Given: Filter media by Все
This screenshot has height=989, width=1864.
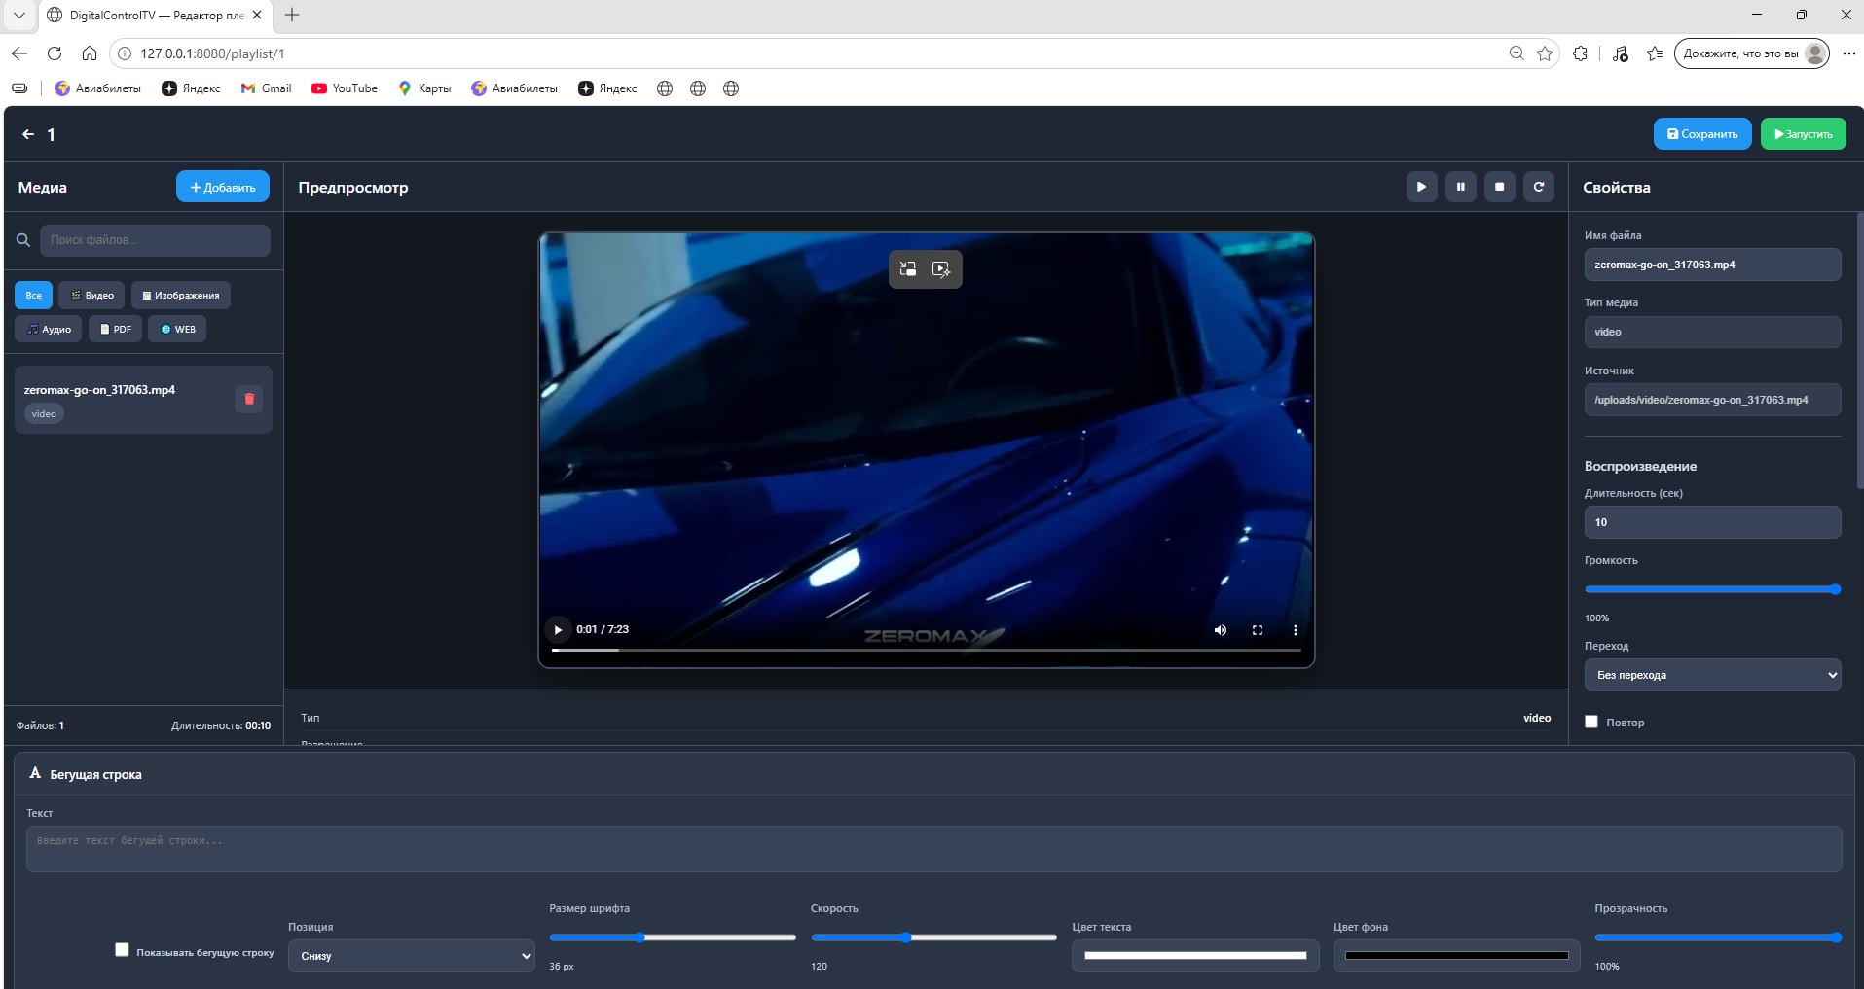Looking at the screenshot, I should pyautogui.click(x=34, y=295).
